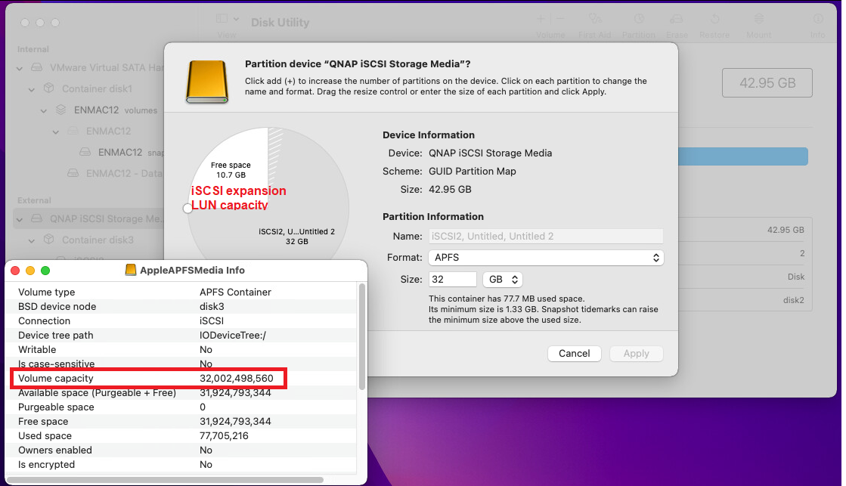Click the "Disk Utility" window title
This screenshot has width=846, height=486.
pyautogui.click(x=280, y=23)
